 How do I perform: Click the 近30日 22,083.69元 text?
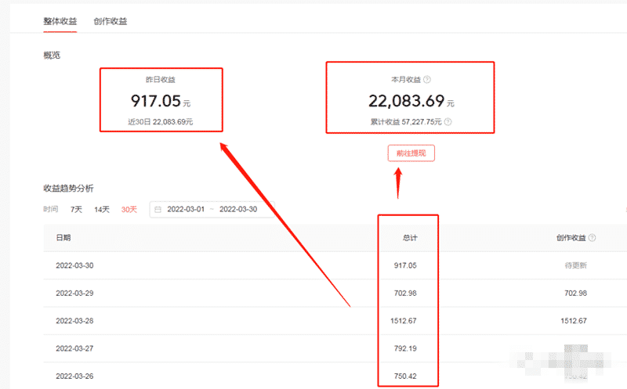pyautogui.click(x=161, y=122)
